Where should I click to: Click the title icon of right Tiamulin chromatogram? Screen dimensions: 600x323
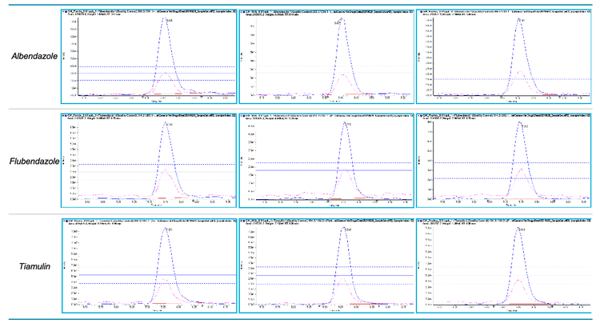click(x=421, y=217)
